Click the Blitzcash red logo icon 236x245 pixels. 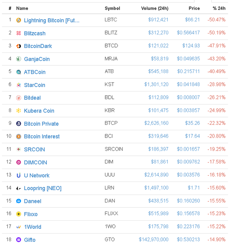click(x=18, y=33)
